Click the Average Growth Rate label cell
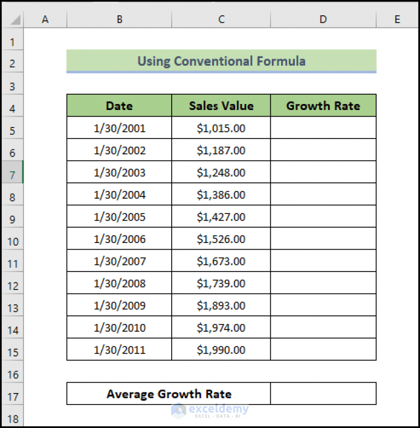The image size is (420, 428). (x=169, y=394)
